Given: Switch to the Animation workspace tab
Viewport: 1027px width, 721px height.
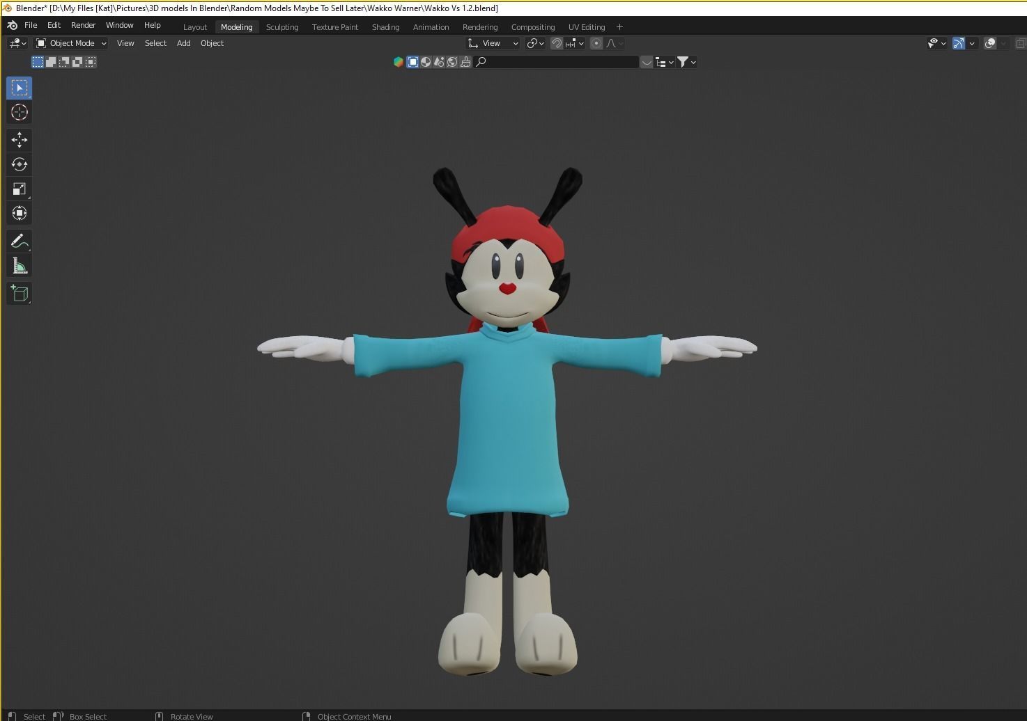Looking at the screenshot, I should pos(431,26).
